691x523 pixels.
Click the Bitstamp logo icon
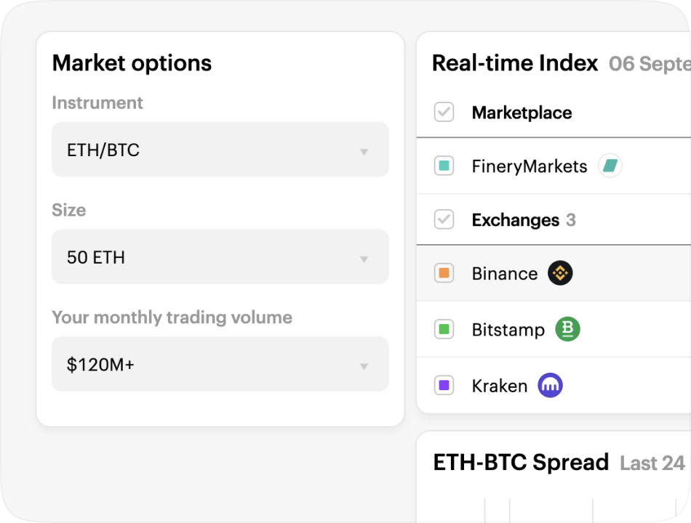(567, 329)
